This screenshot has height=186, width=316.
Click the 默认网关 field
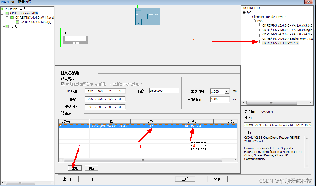(x=105, y=107)
